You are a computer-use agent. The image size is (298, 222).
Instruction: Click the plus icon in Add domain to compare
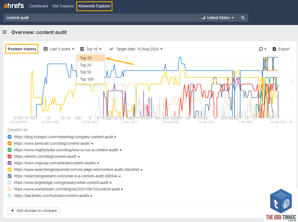tap(12, 211)
